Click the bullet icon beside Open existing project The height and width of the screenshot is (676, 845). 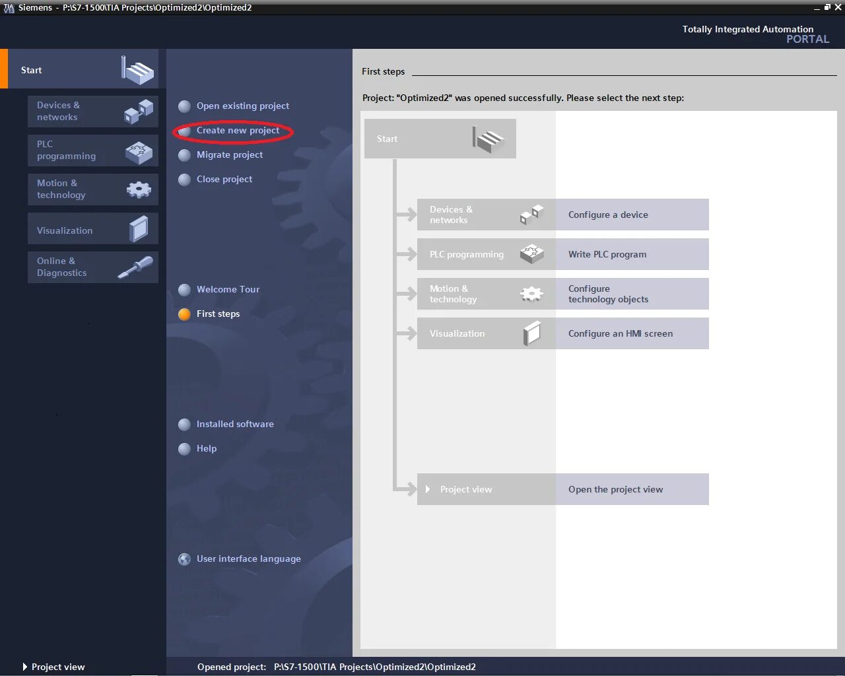click(x=185, y=106)
